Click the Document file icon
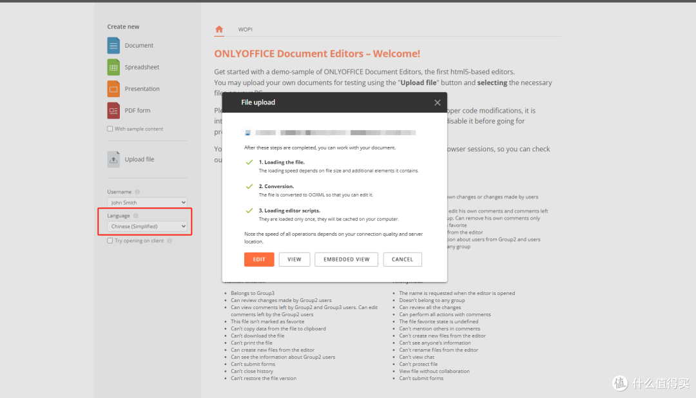Viewport: 696px width, 398px height. pyautogui.click(x=113, y=46)
